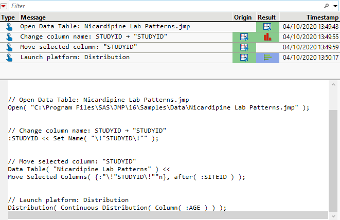The image size is (340, 220).
Task: Click the origin data table icon for Move selected column
Action: tap(244, 47)
